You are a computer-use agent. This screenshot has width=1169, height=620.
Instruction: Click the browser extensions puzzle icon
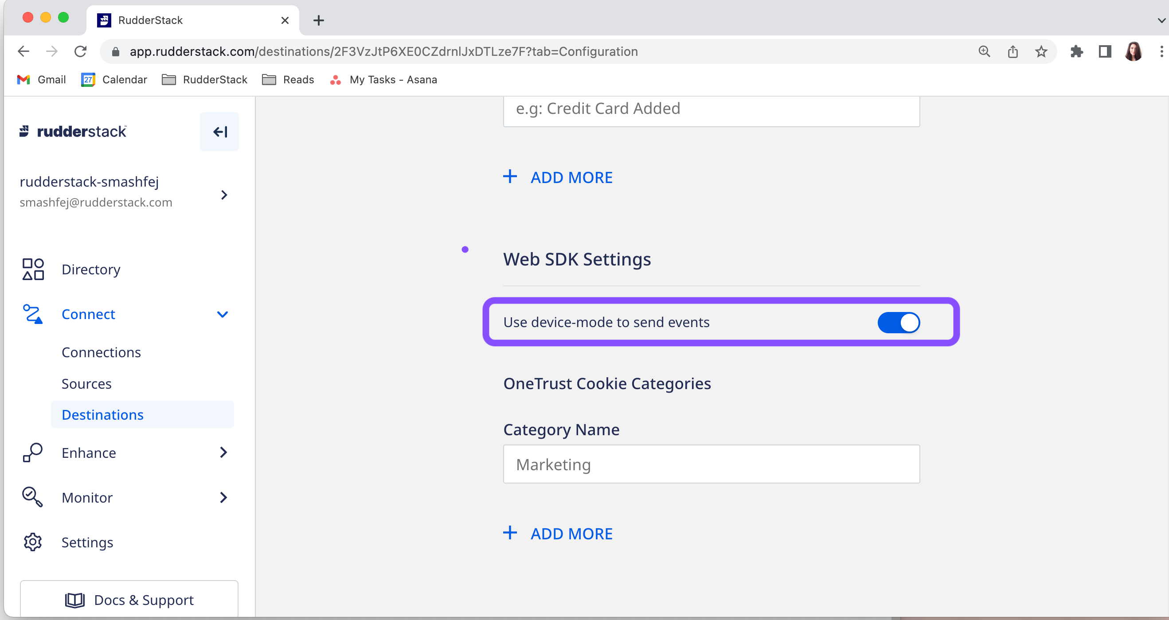coord(1076,52)
